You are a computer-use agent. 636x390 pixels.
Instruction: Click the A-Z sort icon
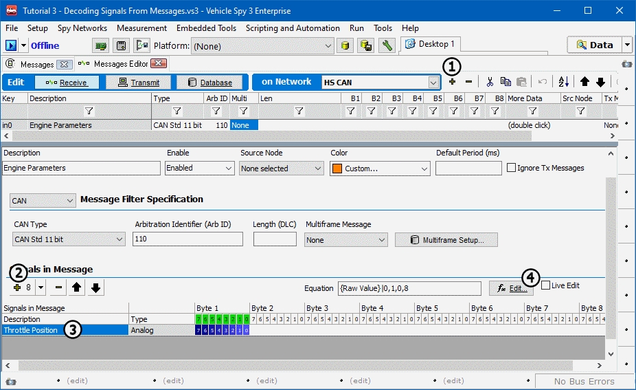pyautogui.click(x=563, y=82)
